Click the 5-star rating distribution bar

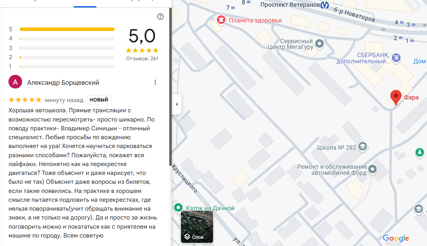67,29
